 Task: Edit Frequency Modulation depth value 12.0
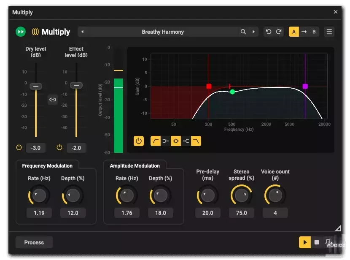coord(73,213)
